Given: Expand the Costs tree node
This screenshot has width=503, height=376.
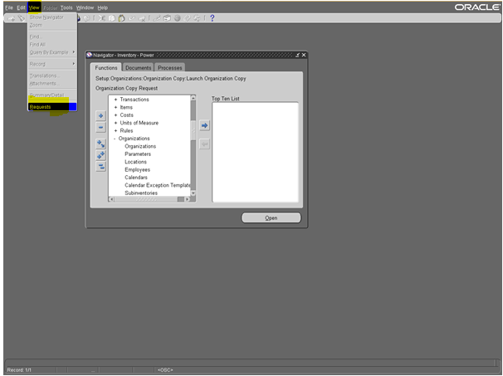Looking at the screenshot, I should [x=115, y=115].
